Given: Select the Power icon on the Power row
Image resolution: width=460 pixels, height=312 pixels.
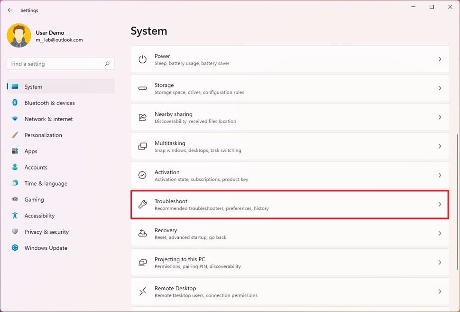Looking at the screenshot, I should (x=142, y=59).
